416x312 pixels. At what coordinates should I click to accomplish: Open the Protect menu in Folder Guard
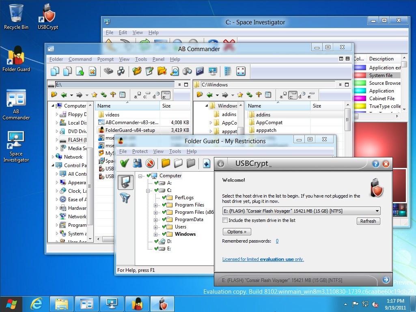click(x=140, y=151)
